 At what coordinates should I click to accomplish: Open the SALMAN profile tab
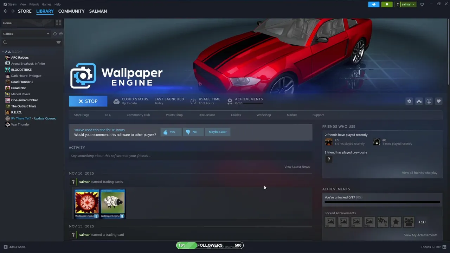(x=98, y=11)
